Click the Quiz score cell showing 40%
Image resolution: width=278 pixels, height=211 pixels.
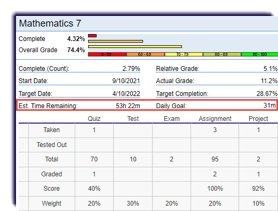tap(94, 189)
